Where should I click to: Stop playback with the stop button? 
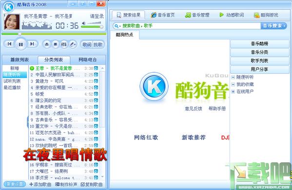(x=55, y=44)
